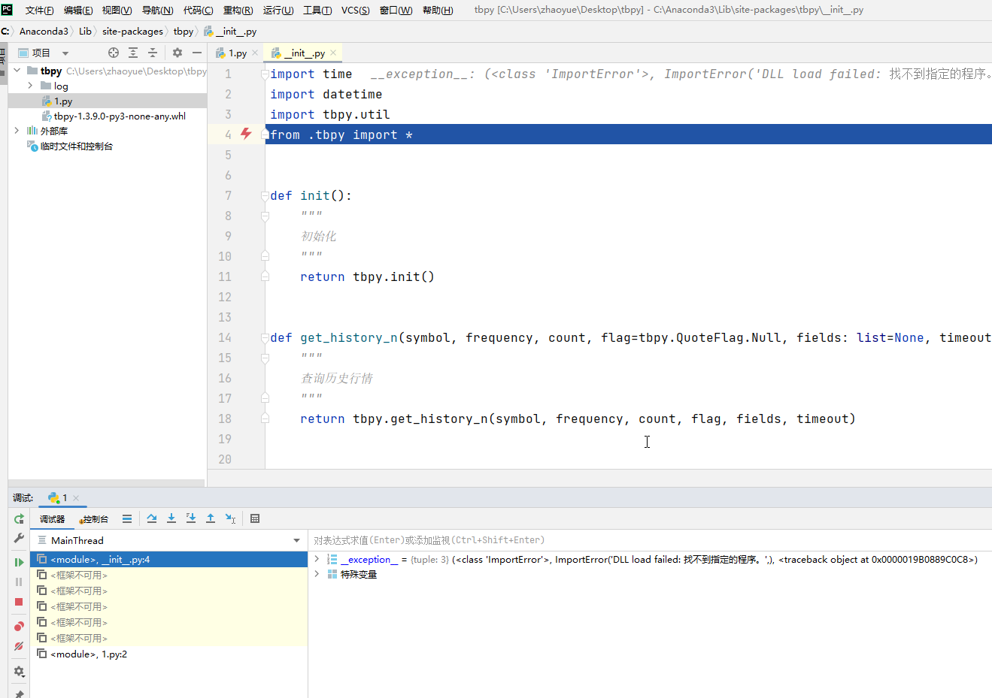This screenshot has height=698, width=992.
Task: Collapse all in project tree
Action: pos(153,53)
